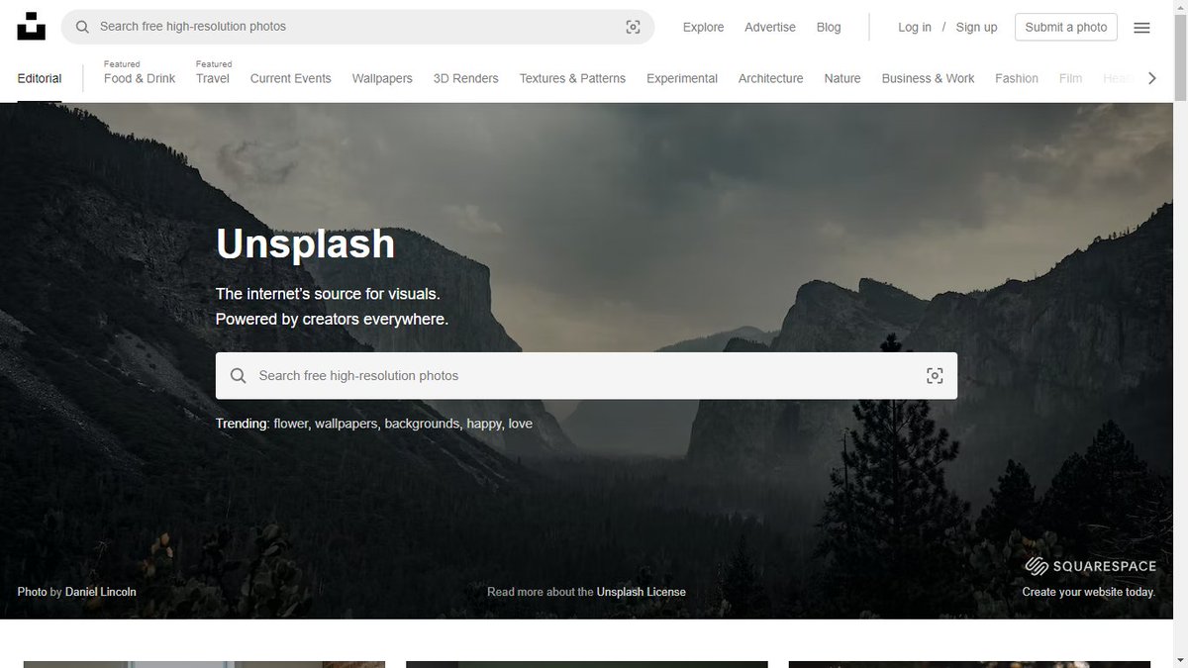1188x668 pixels.
Task: Open the Film category
Action: 1070,78
